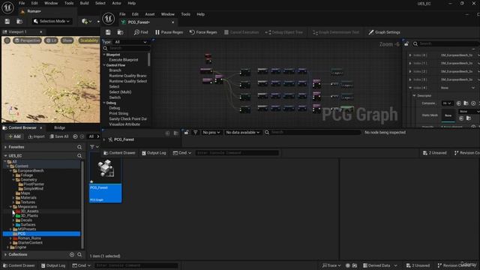Pause graph regeneration with Pause Regen
480x270 pixels.
pos(169,32)
